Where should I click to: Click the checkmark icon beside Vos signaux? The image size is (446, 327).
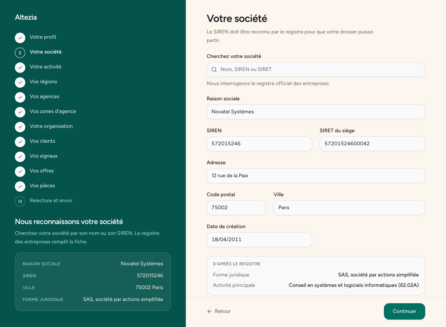click(x=20, y=157)
